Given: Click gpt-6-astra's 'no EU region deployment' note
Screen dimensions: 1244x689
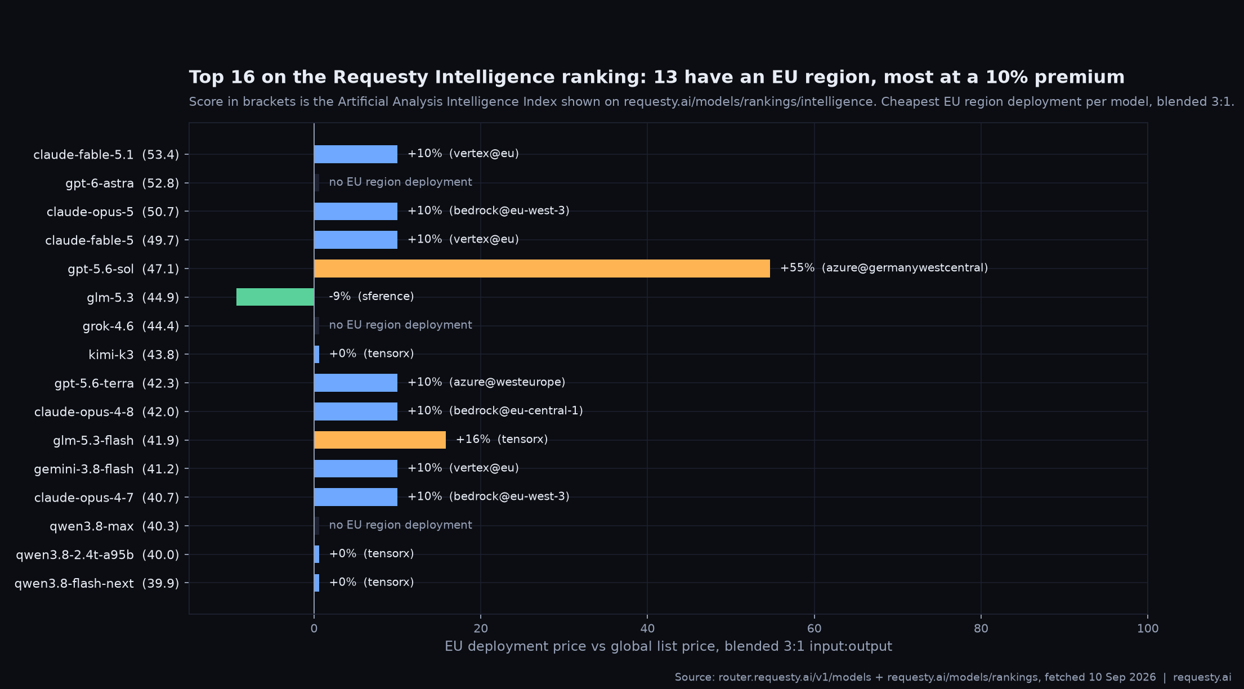Looking at the screenshot, I should tap(401, 182).
